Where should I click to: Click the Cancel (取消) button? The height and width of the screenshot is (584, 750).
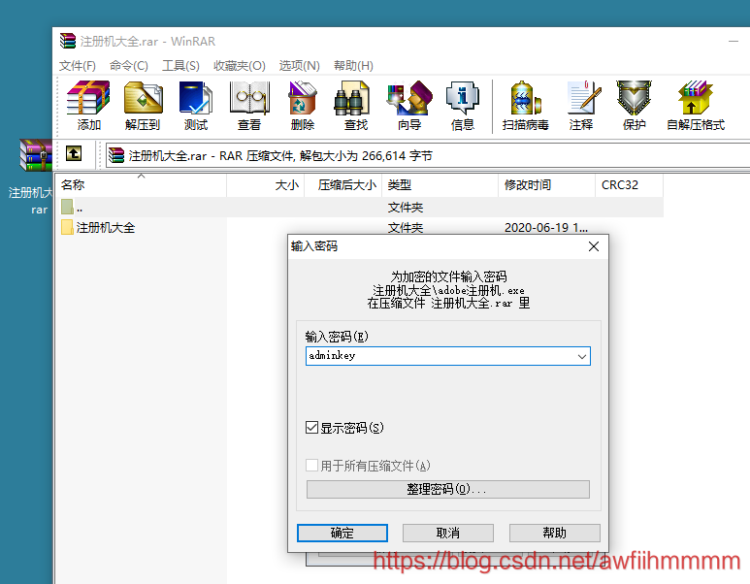(x=447, y=533)
